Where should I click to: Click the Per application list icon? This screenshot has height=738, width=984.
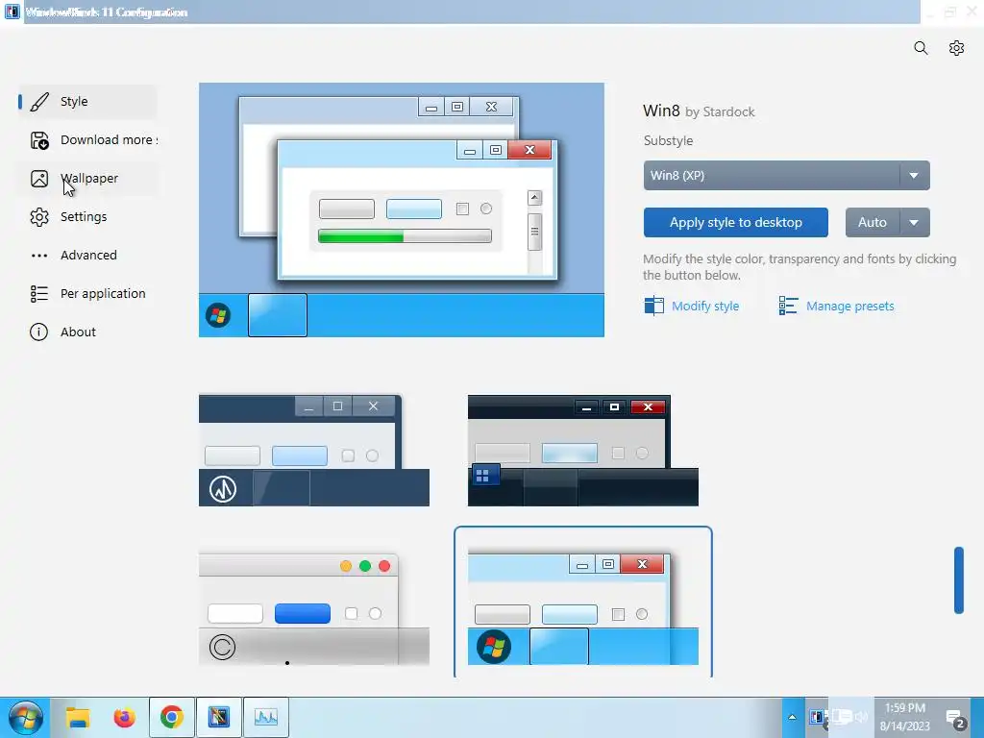pos(39,294)
